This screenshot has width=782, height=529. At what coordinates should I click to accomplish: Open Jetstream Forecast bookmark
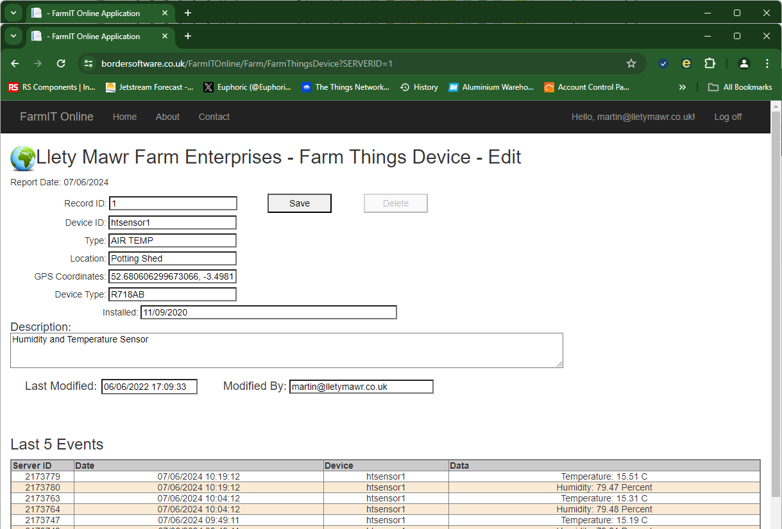click(149, 87)
